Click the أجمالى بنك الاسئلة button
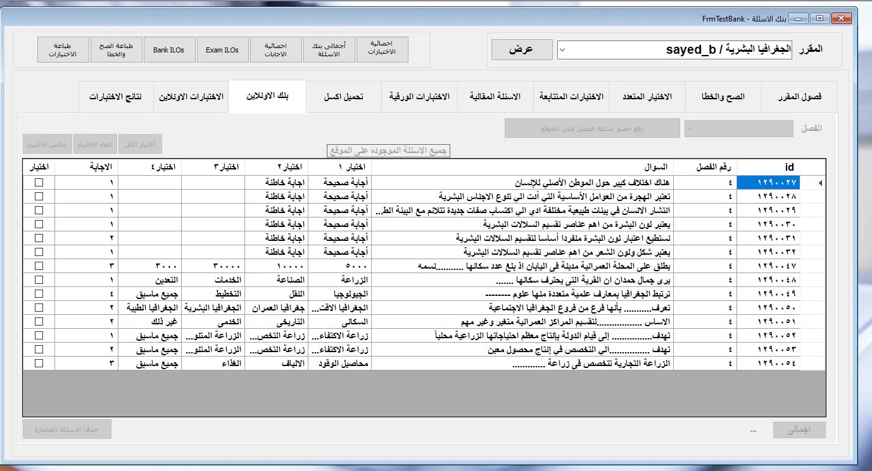 329,49
